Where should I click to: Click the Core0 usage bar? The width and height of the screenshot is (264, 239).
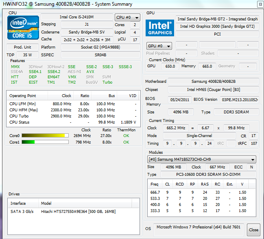[x=45, y=135]
